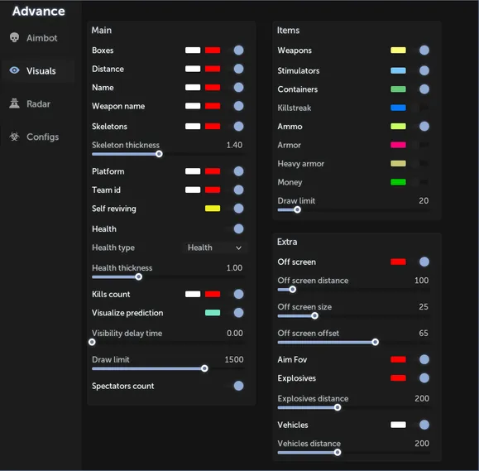Toggle the Skeletons switch
Image resolution: width=479 pixels, height=471 pixels.
pos(236,126)
